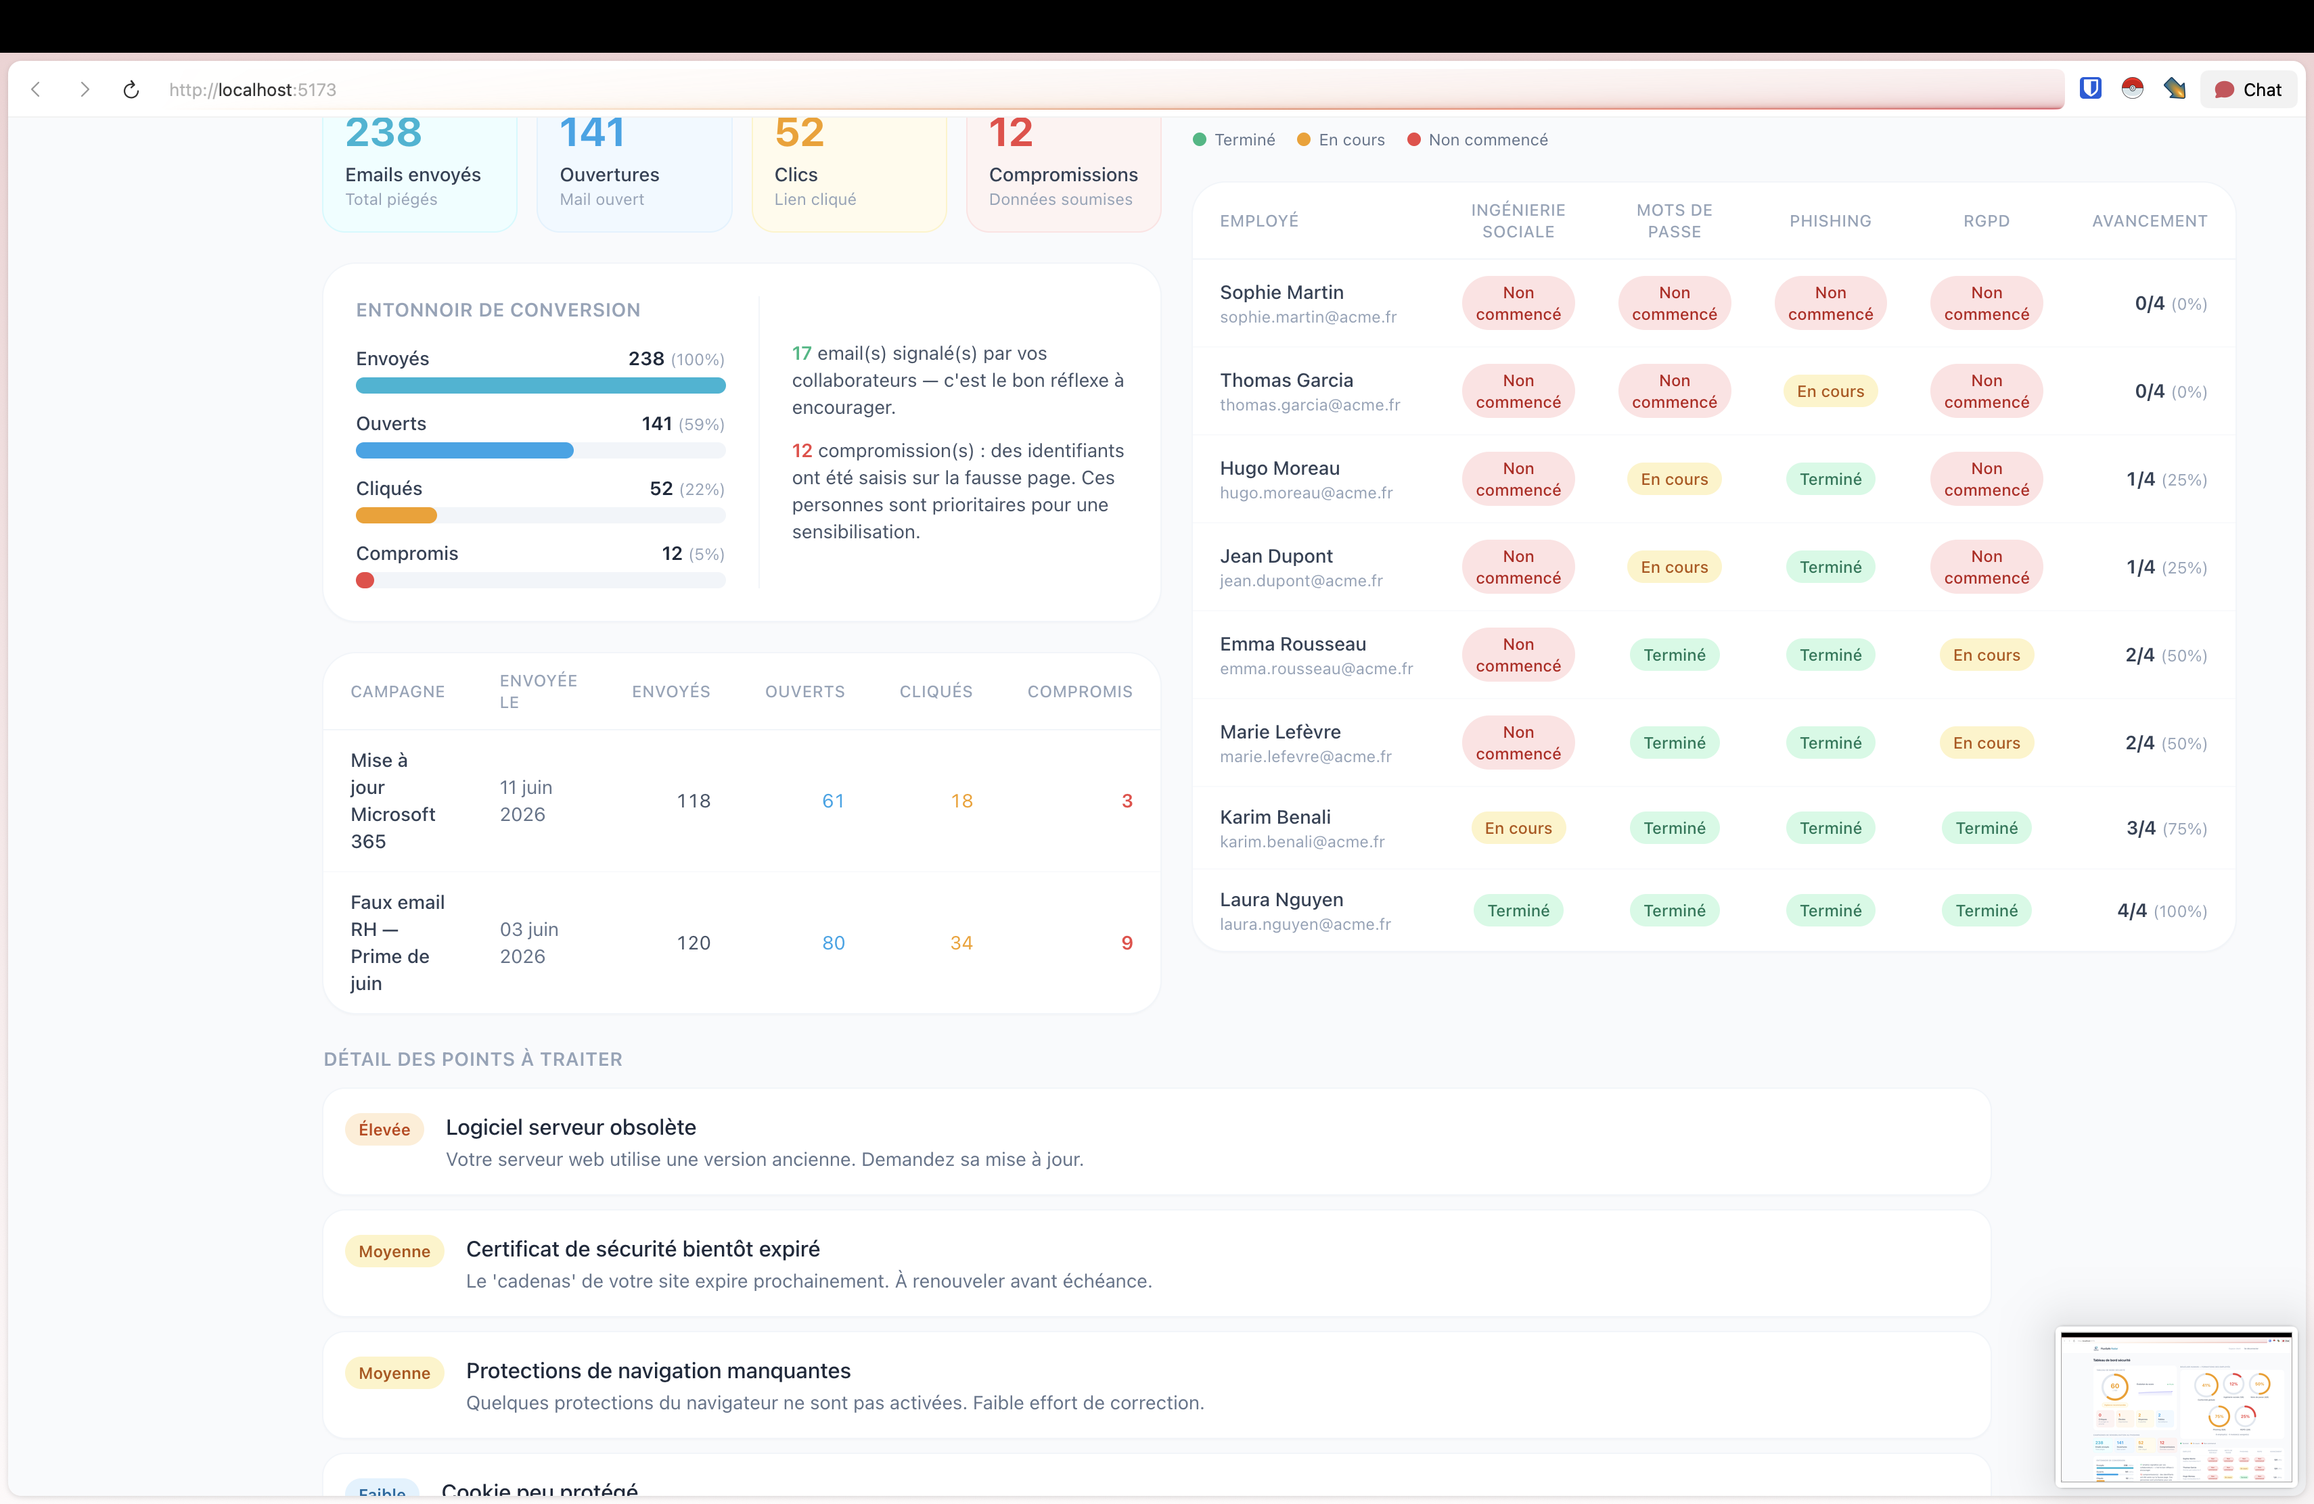Click the PHISHING column header
2314x1504 pixels.
[x=1830, y=220]
